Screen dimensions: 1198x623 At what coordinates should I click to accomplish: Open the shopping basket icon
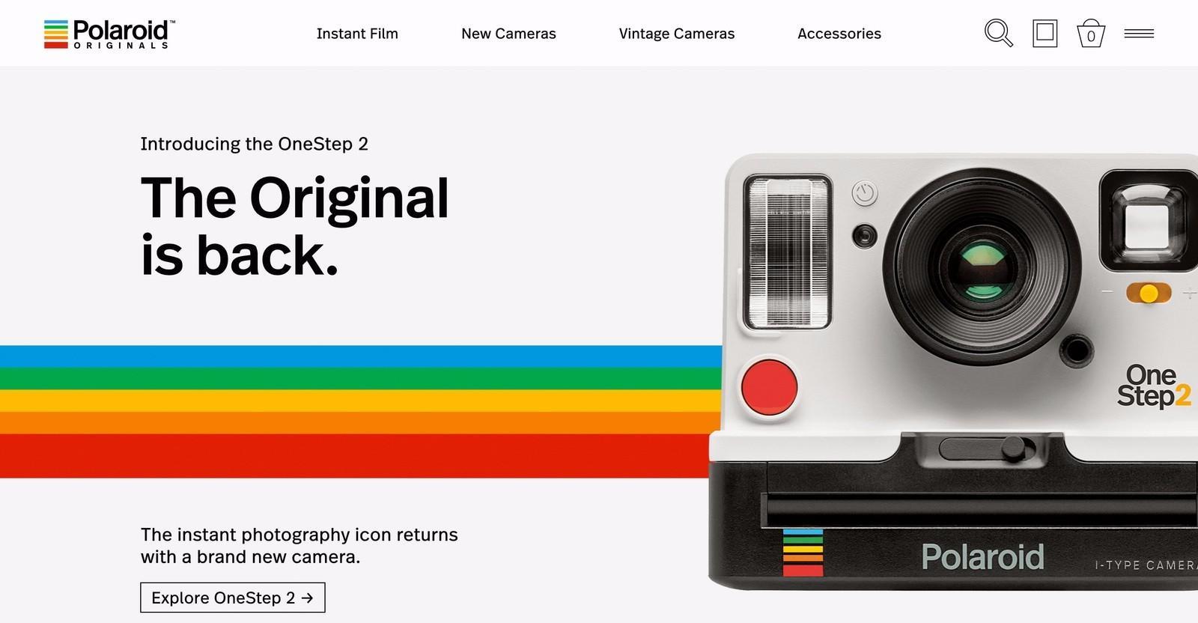coord(1091,34)
